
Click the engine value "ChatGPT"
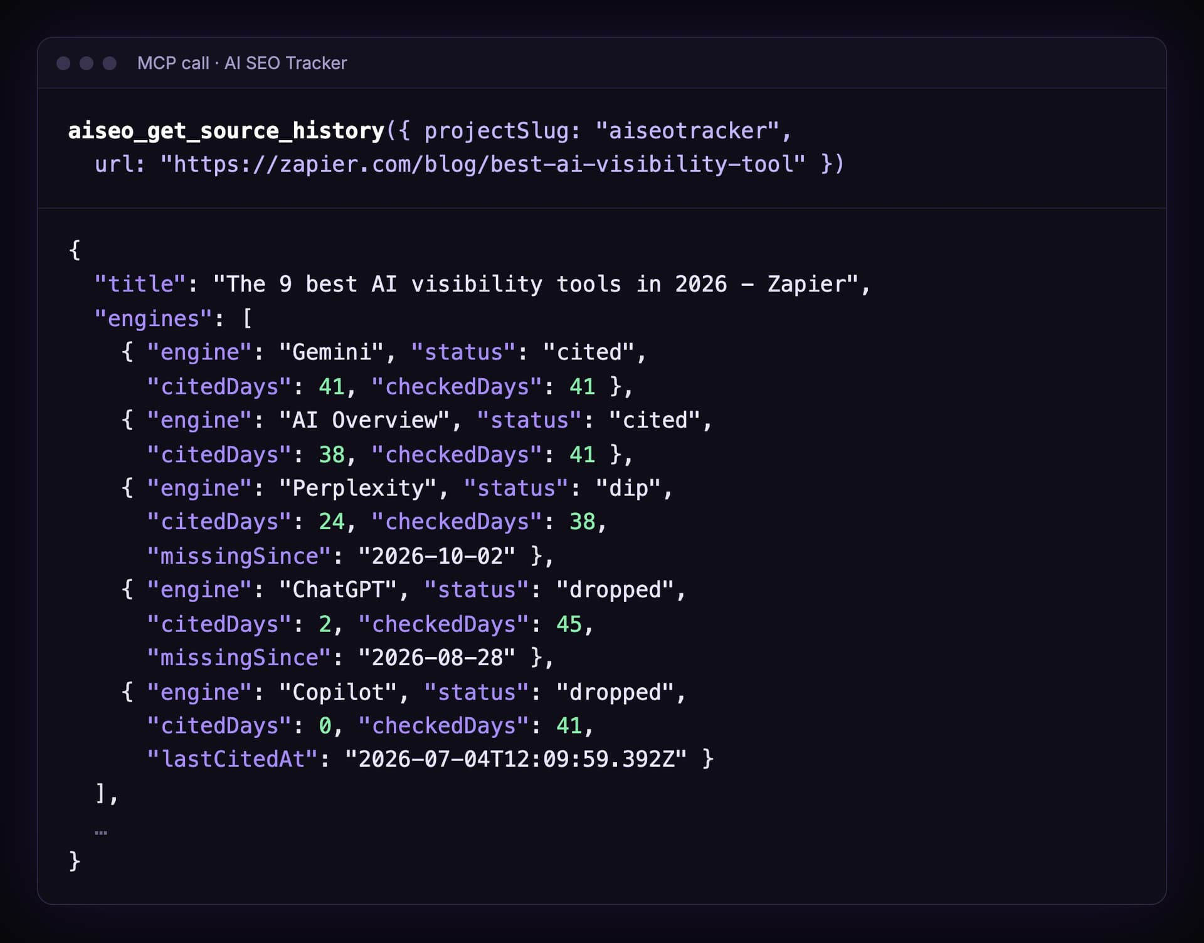tap(338, 590)
